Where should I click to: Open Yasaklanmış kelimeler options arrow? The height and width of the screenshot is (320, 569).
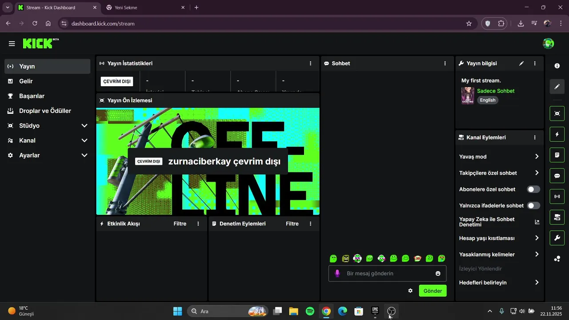[x=537, y=254]
